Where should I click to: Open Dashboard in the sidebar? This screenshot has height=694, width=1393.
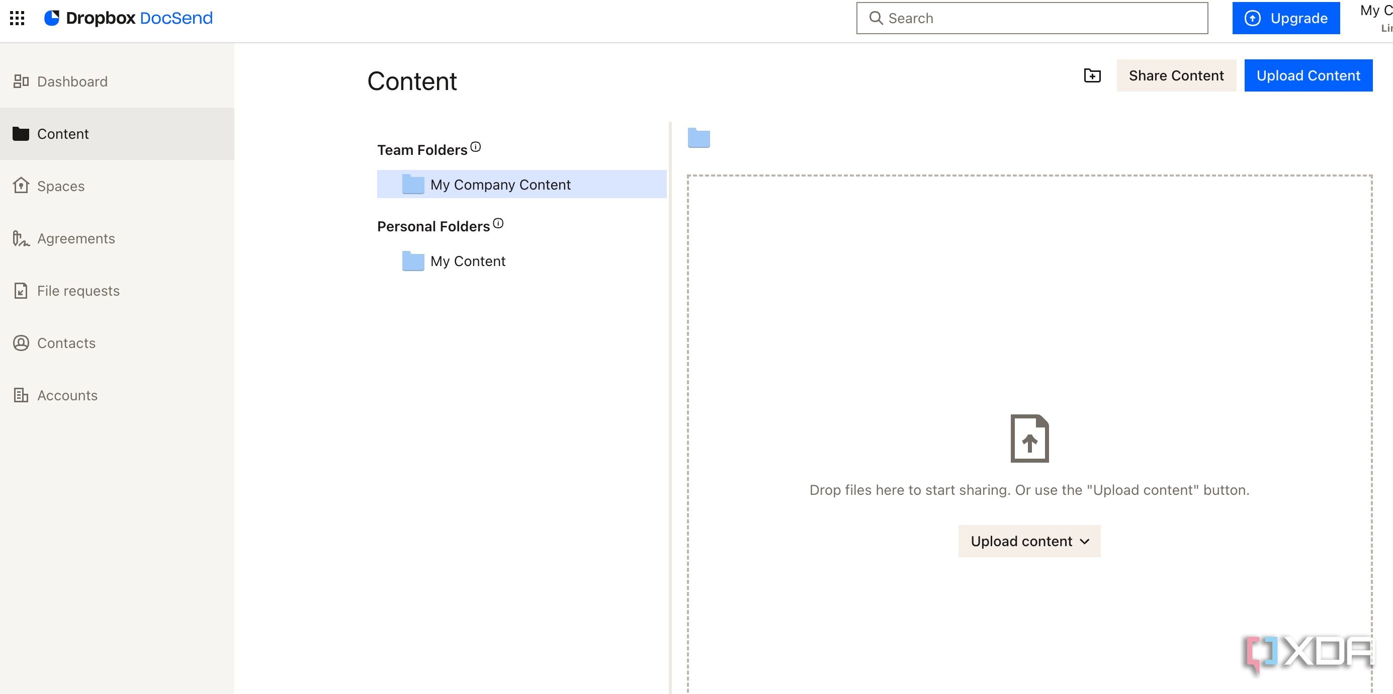tap(117, 81)
